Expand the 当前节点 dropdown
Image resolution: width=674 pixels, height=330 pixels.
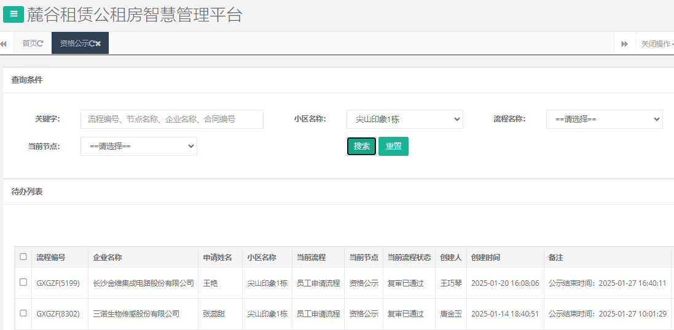click(x=138, y=147)
